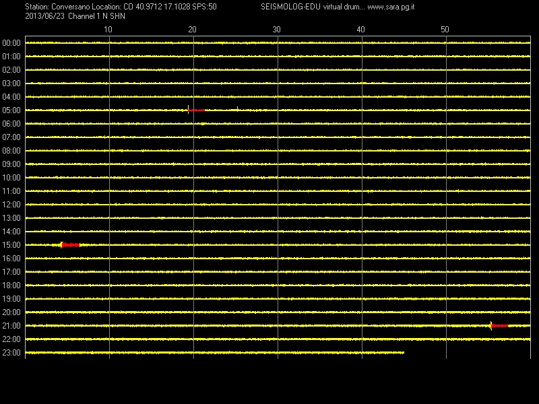Click the 10 minute axis label
This screenshot has height=404, width=539.
tap(108, 30)
